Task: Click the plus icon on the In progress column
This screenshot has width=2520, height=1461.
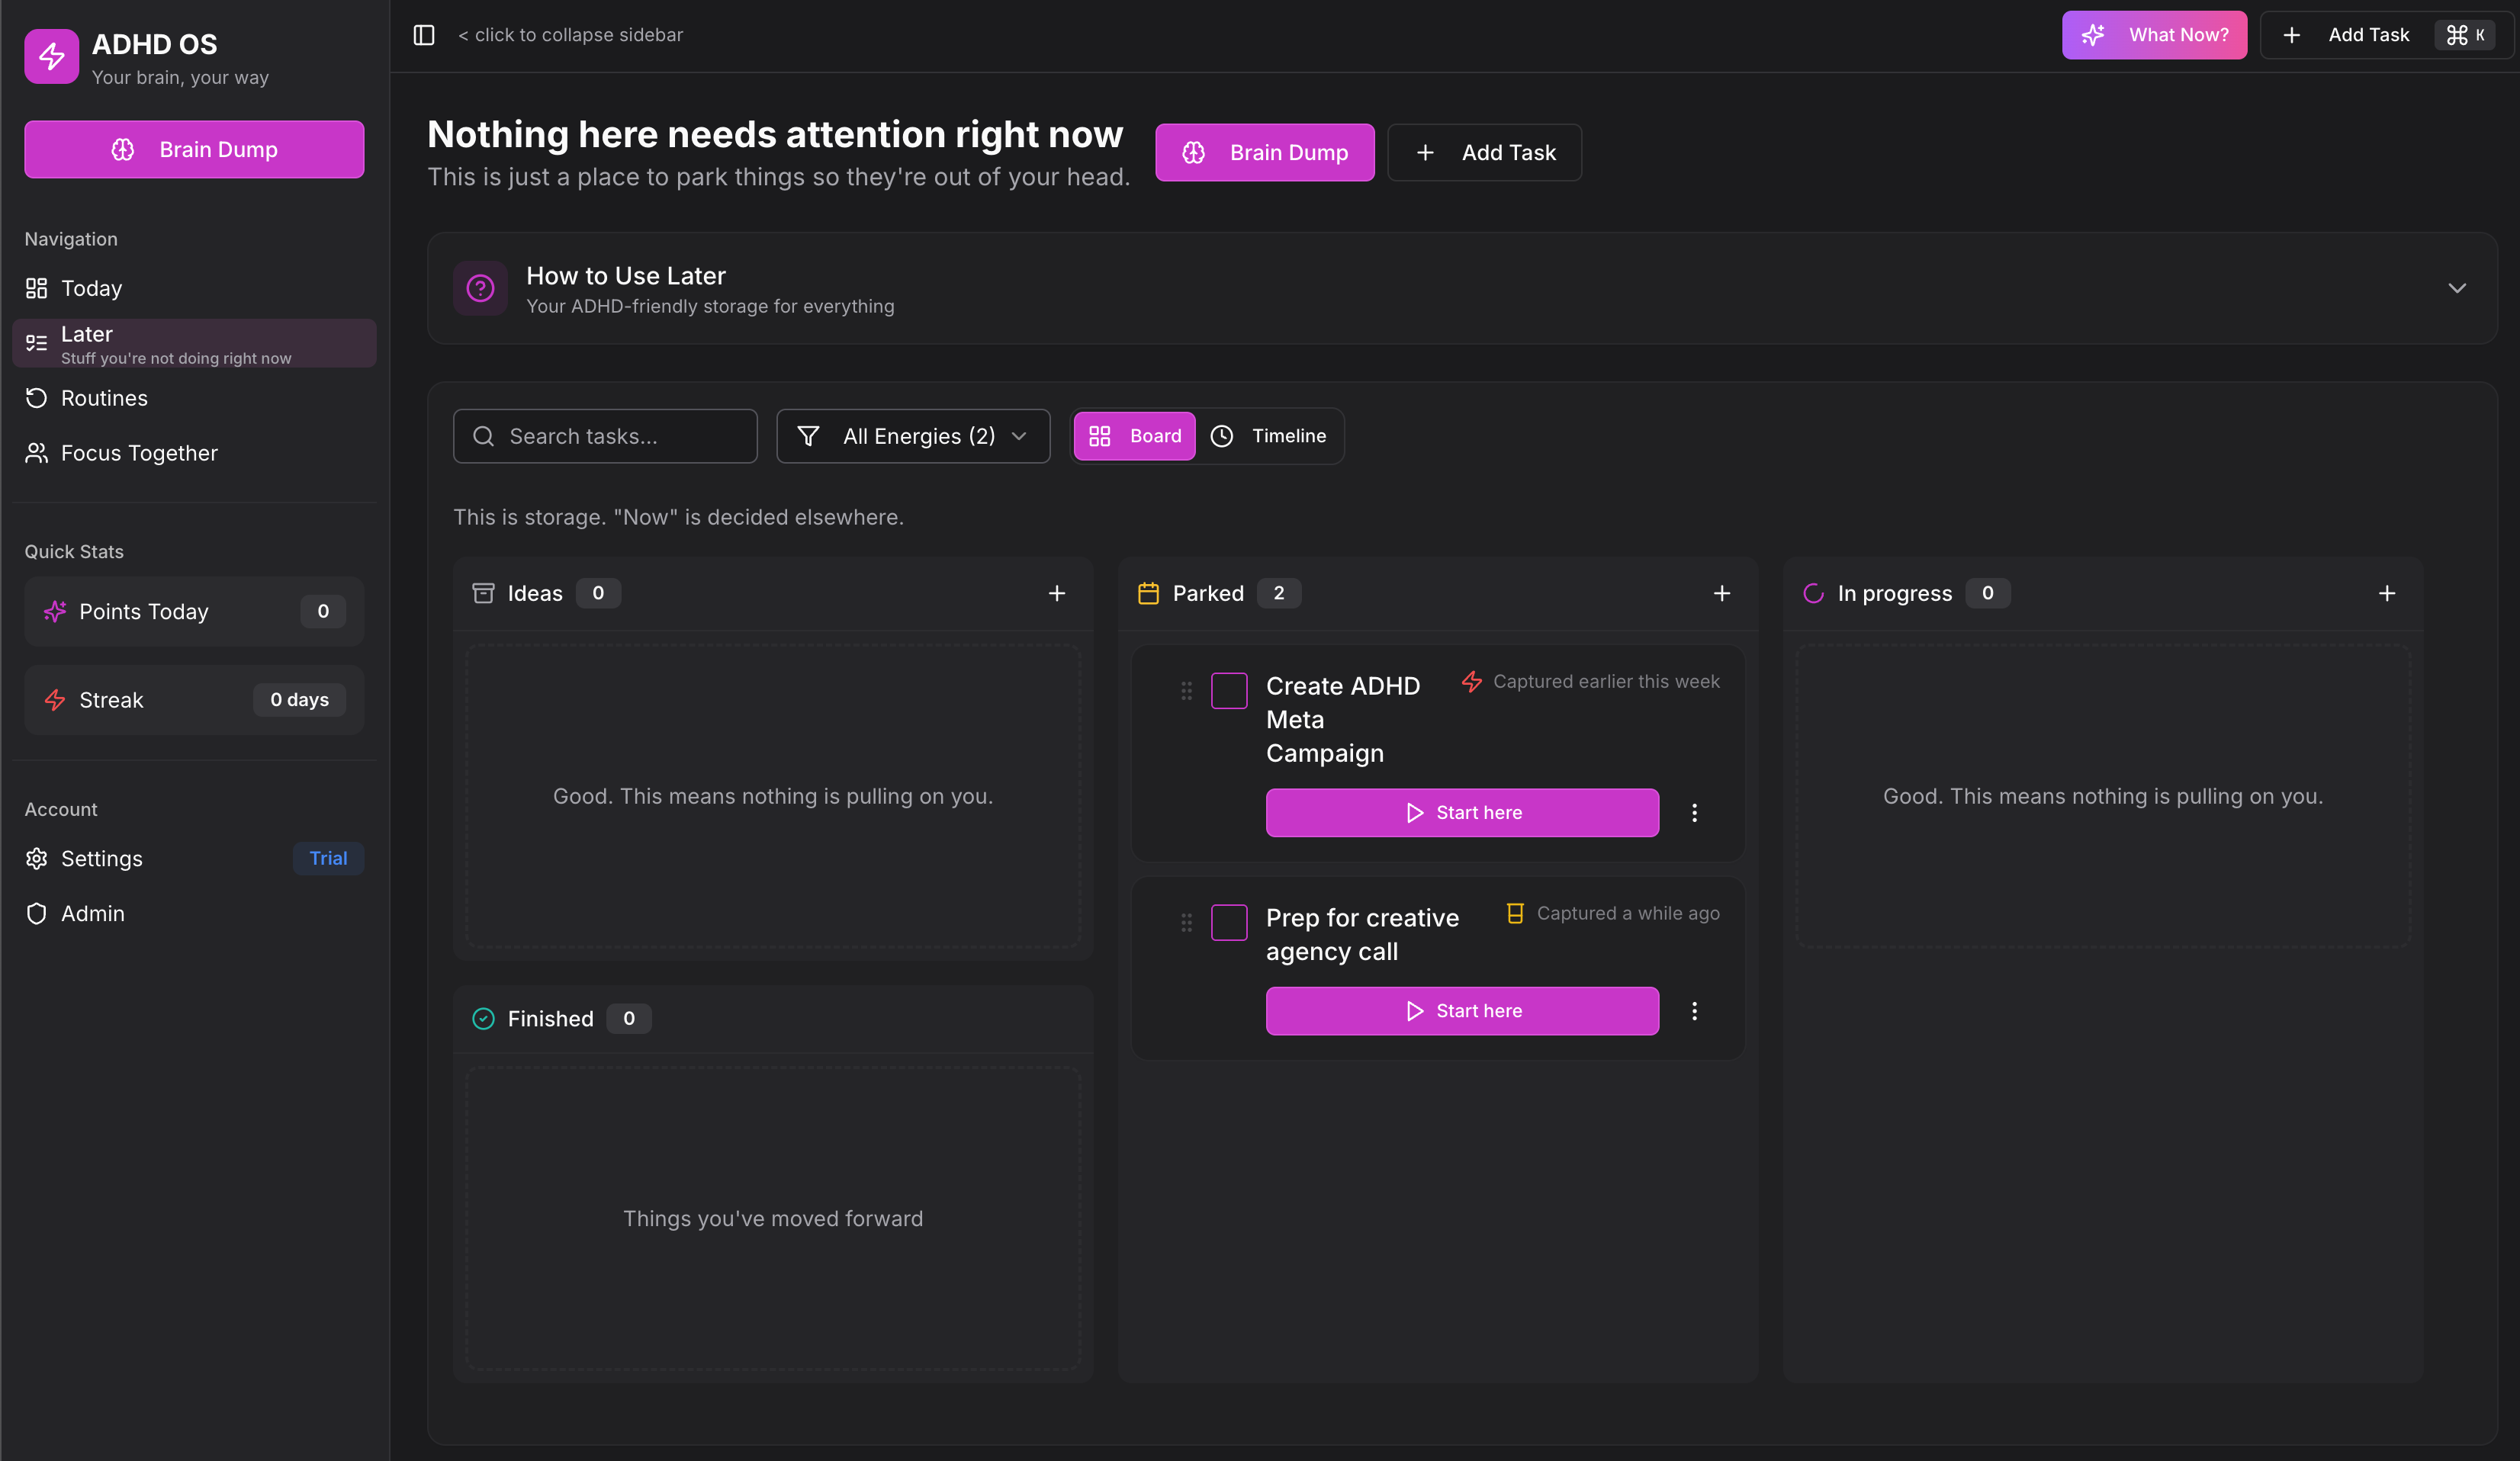Action: [x=2387, y=592]
